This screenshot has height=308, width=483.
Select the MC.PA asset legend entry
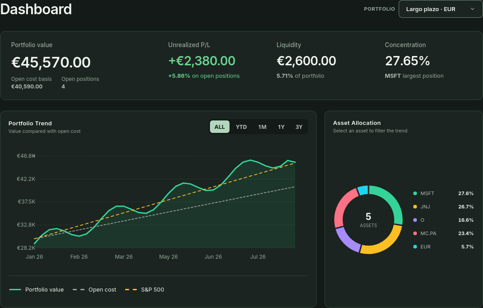pyautogui.click(x=443, y=233)
